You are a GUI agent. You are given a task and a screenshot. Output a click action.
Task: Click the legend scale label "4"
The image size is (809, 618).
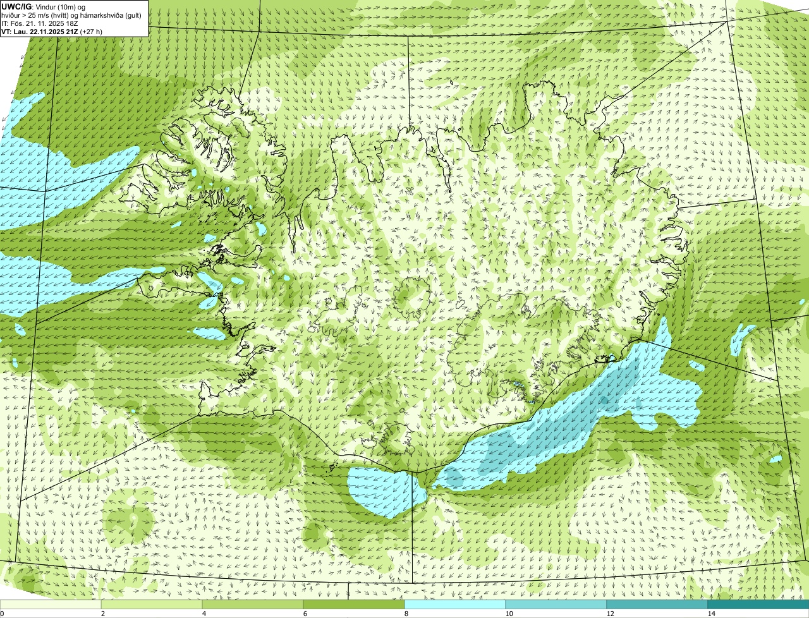(x=204, y=614)
